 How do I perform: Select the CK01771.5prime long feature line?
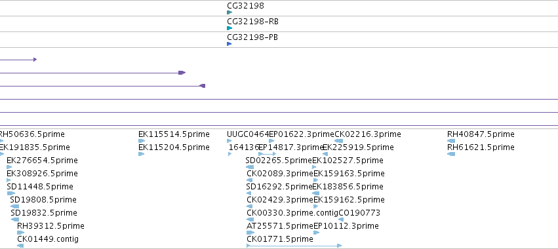[x=294, y=246]
